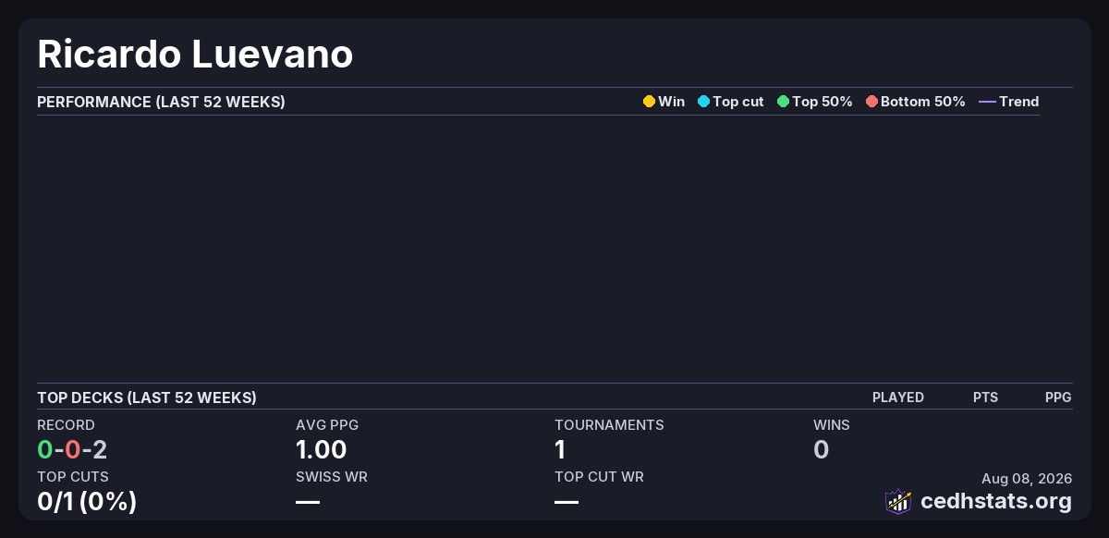Click the green Top 50% legend dot

tap(783, 102)
